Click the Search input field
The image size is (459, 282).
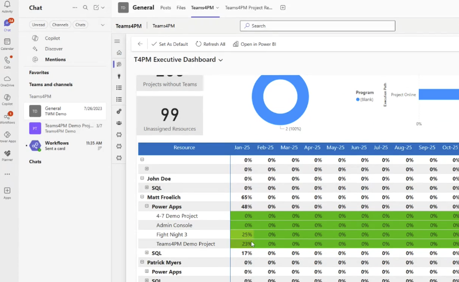[x=318, y=26]
